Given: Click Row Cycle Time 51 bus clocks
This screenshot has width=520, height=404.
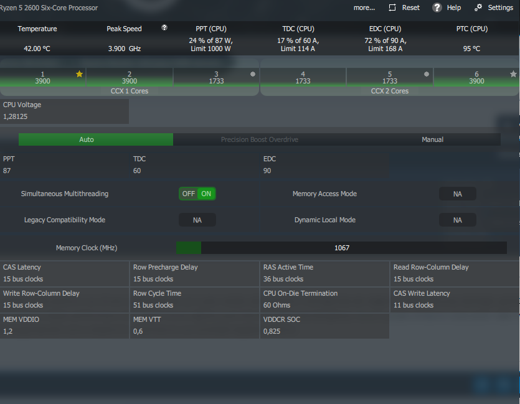Looking at the screenshot, I should (x=153, y=305).
